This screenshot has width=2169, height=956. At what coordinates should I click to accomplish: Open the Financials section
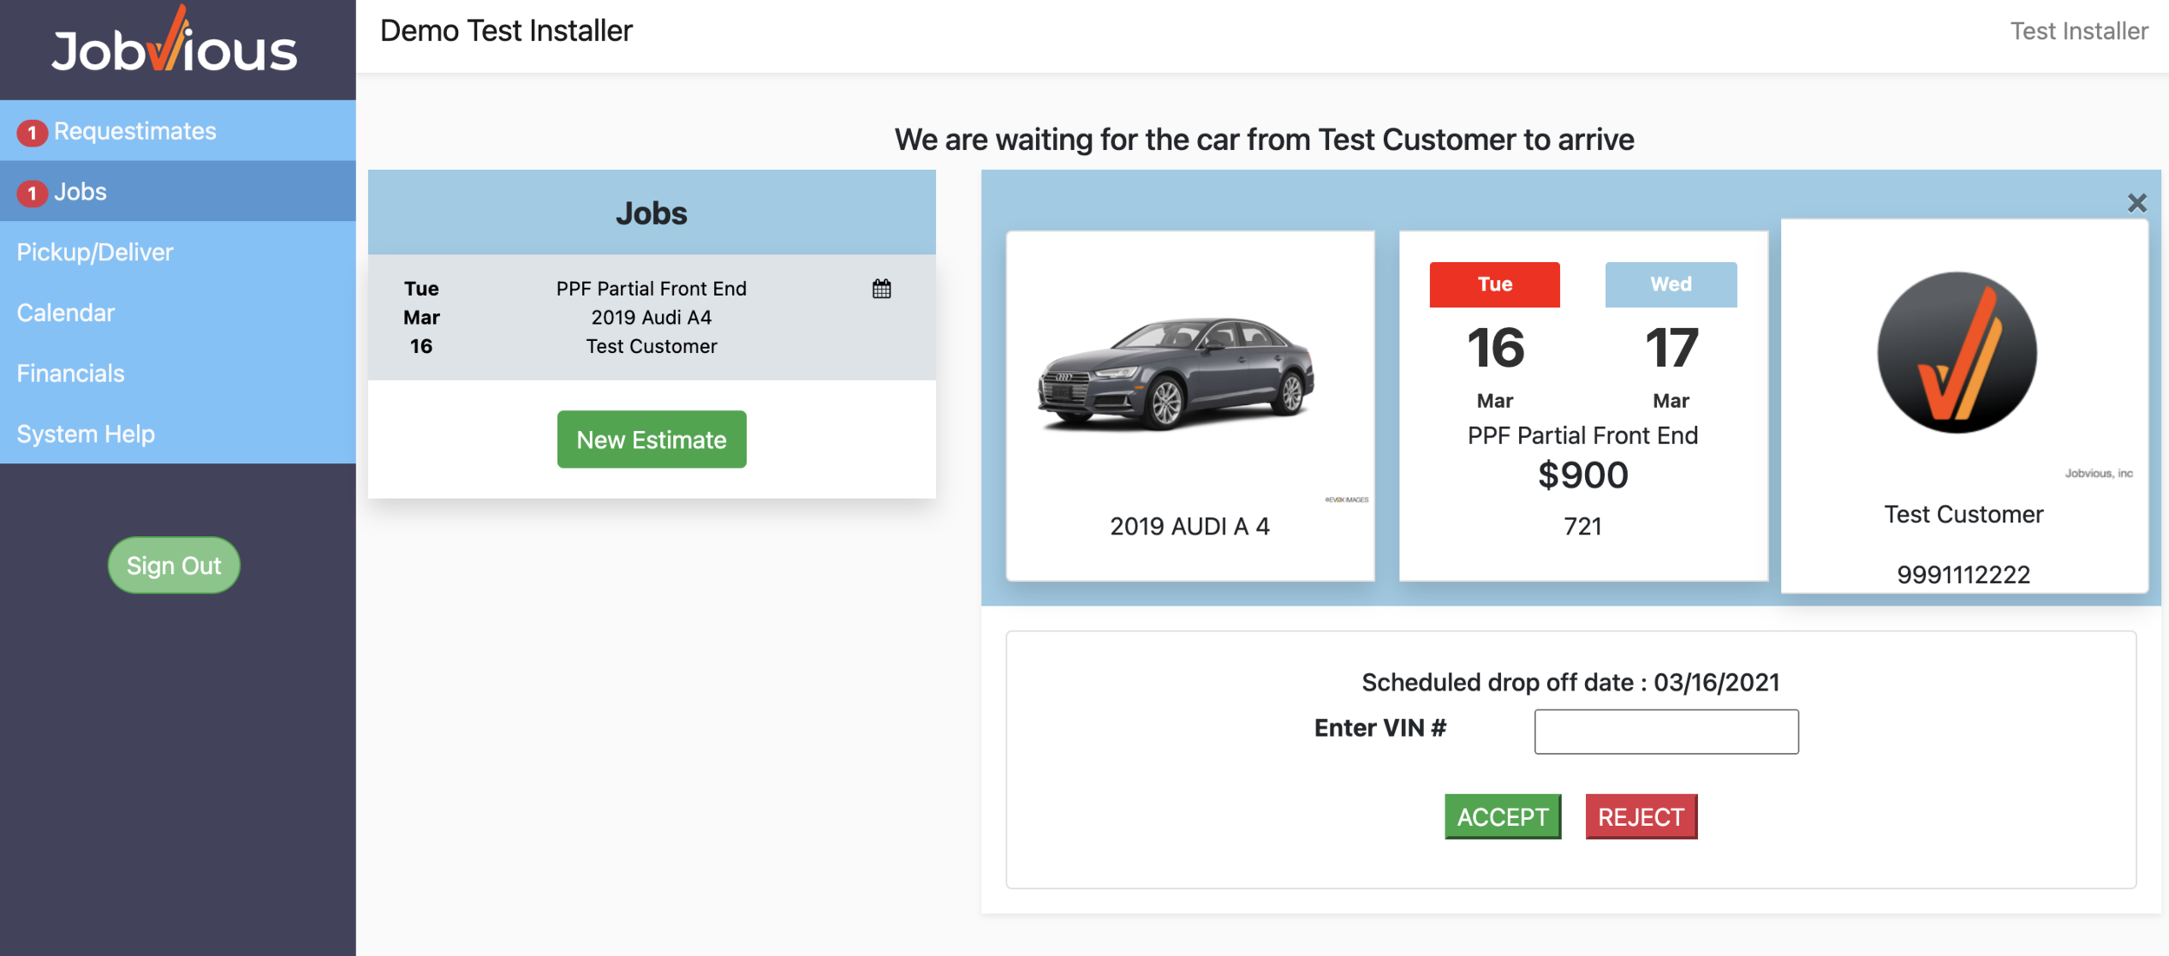[70, 373]
